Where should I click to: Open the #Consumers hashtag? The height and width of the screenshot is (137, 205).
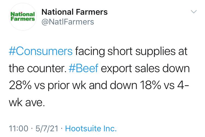click(x=41, y=51)
